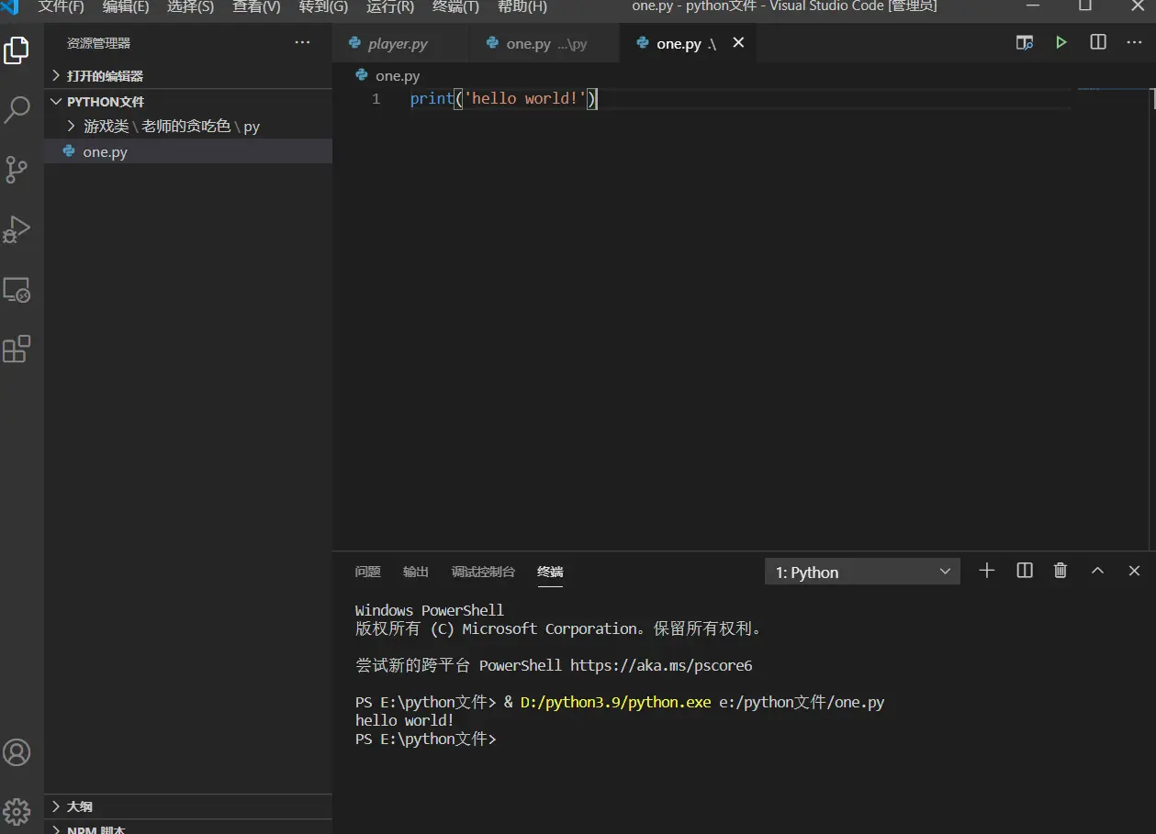Create a new terminal with plus icon
1156x834 pixels.
[x=986, y=571]
